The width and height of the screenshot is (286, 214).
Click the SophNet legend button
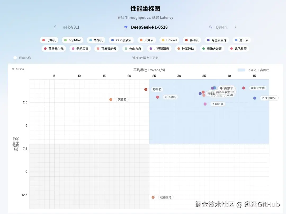click(x=73, y=40)
